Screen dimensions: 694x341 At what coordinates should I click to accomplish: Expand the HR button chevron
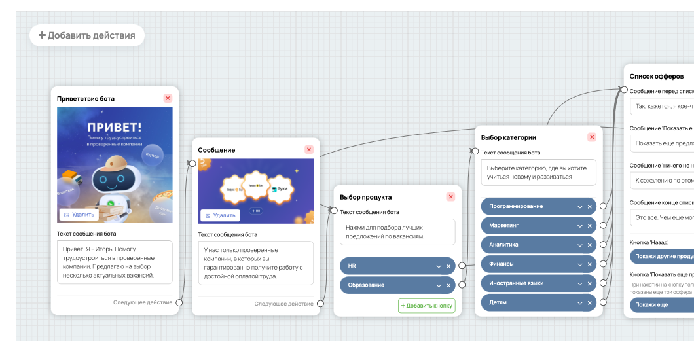[x=439, y=266]
